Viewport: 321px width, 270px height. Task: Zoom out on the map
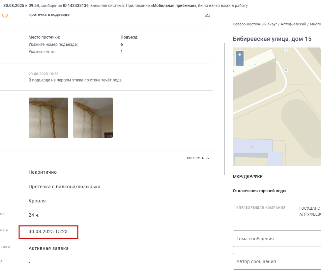click(240, 62)
